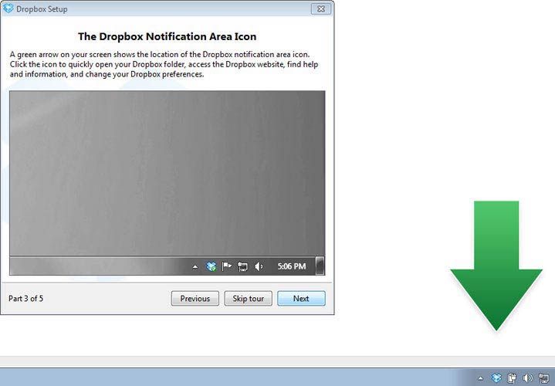Click the Next button in Dropbox Setup
This screenshot has width=555, height=386.
click(x=301, y=299)
